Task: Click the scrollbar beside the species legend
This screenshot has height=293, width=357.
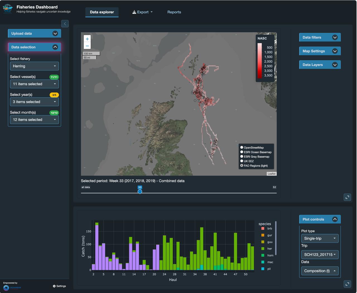Action: point(276,238)
